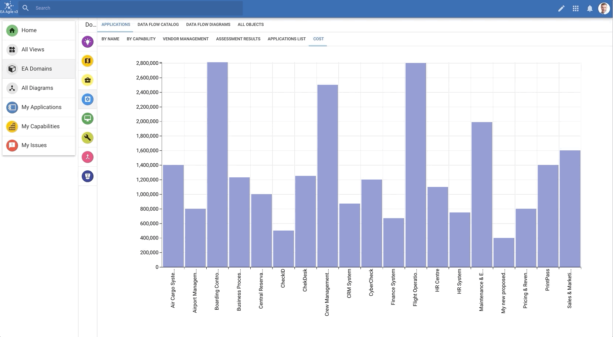The image size is (613, 337).
Task: Switch to Assessment Results tab
Action: [x=238, y=39]
